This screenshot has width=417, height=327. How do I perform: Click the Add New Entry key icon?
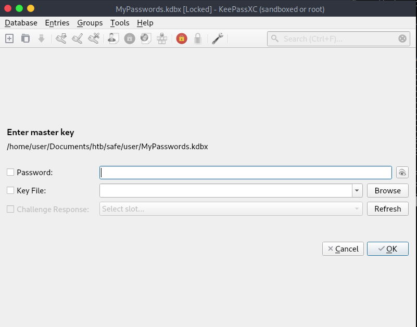click(61, 38)
